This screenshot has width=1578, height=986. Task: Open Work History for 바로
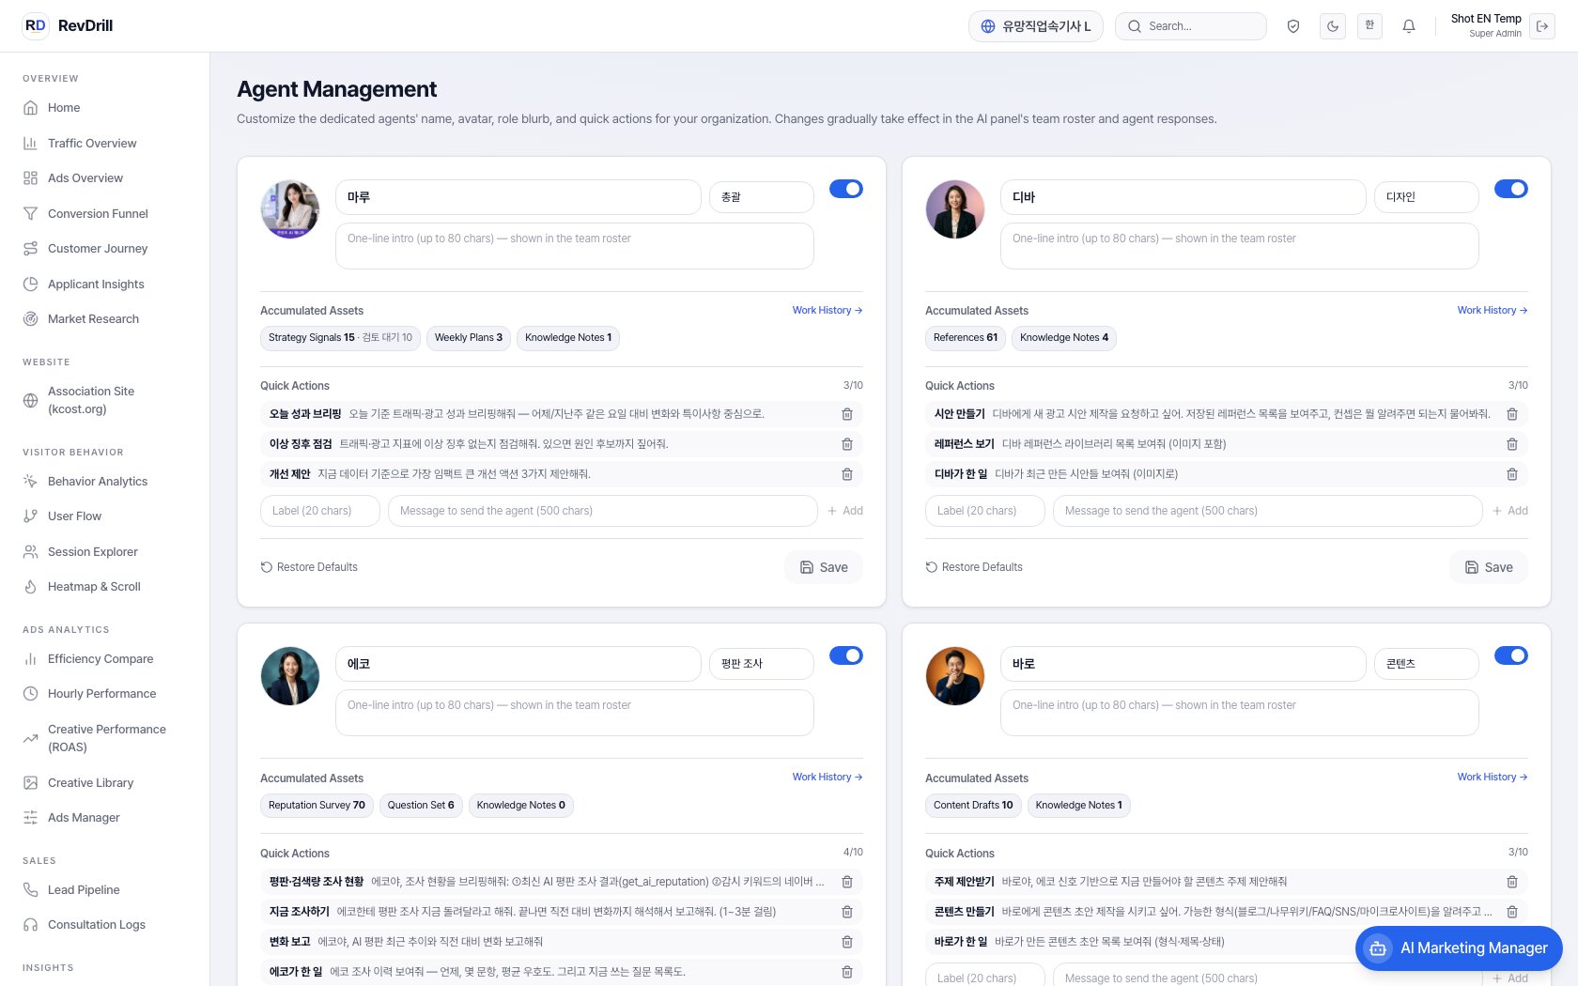click(x=1493, y=777)
